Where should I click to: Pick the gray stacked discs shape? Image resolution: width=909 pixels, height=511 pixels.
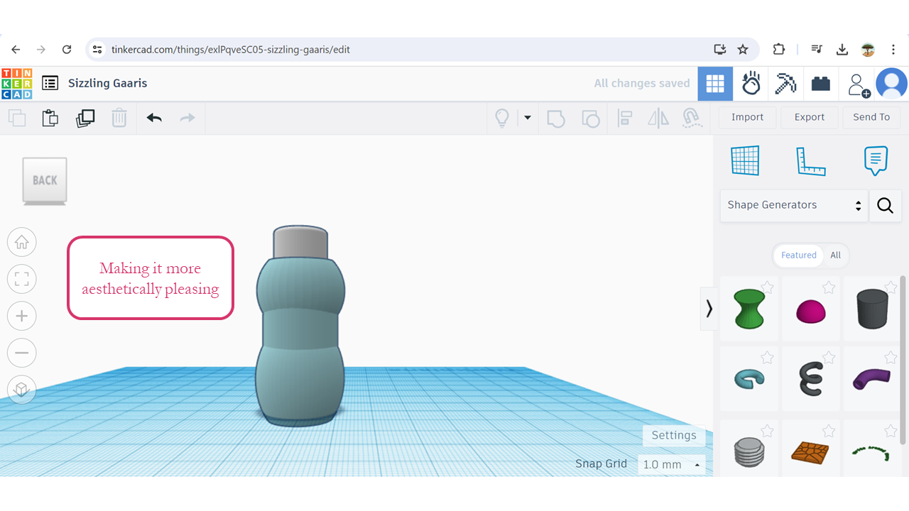click(749, 452)
